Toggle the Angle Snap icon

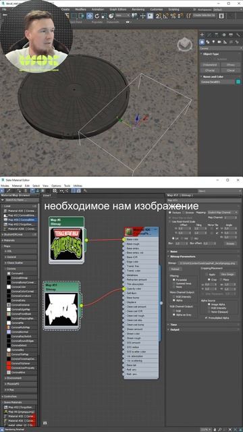(165, 16)
